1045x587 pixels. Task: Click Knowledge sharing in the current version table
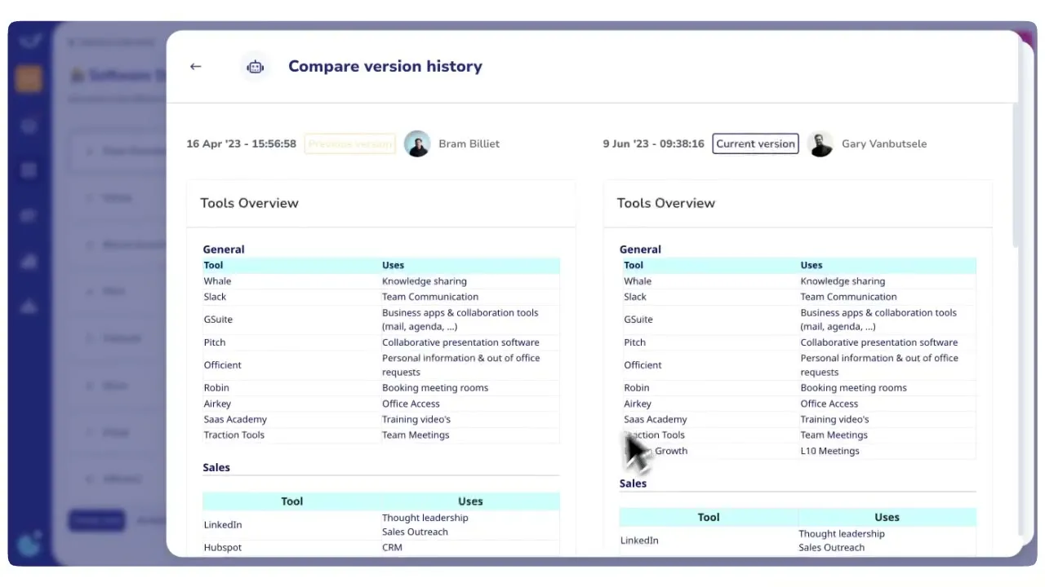[843, 281]
